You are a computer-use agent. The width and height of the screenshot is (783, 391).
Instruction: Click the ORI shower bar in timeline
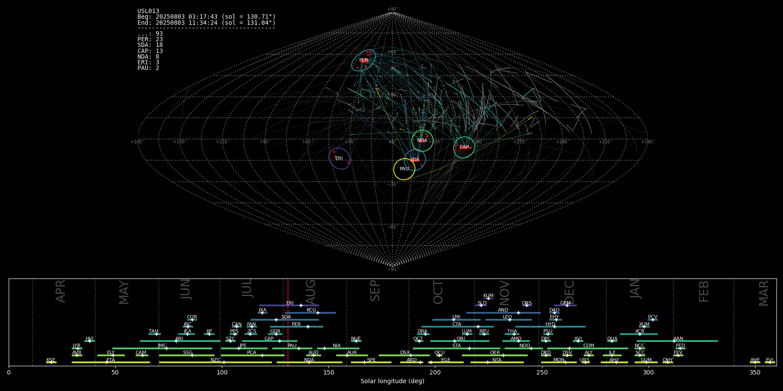coord(460,341)
